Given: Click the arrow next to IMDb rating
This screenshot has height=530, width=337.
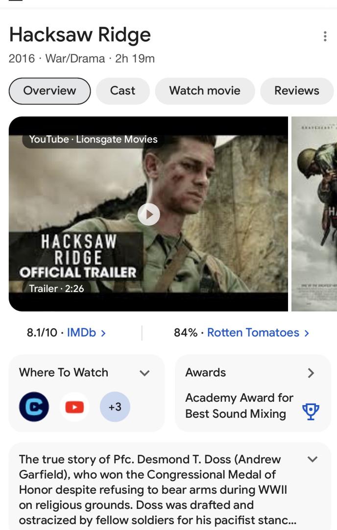Looking at the screenshot, I should pos(103,333).
